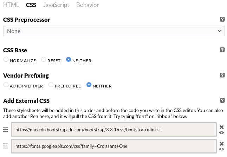Switch to the HTML settings tab
Screen dimensions: 227x157
click(x=11, y=5)
